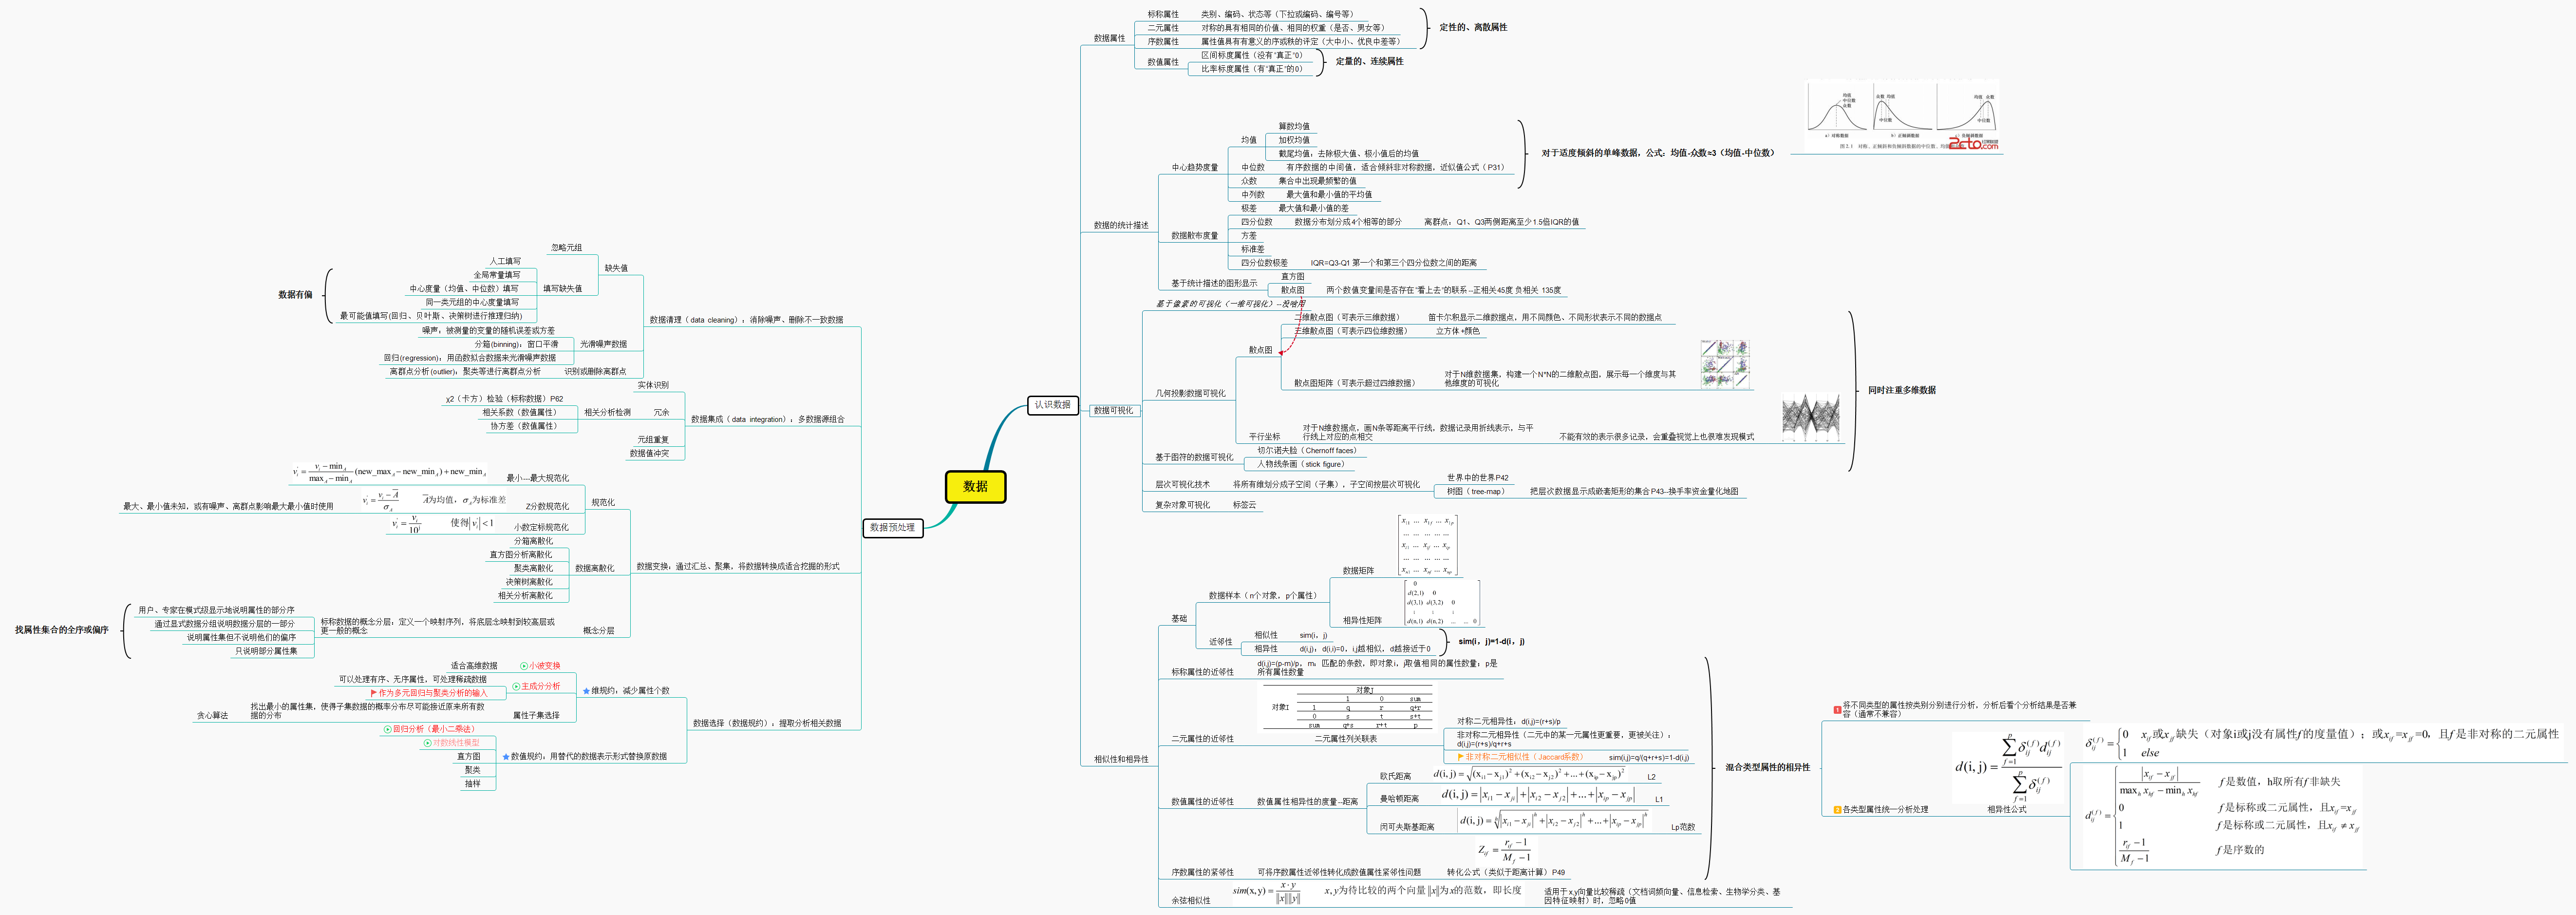The width and height of the screenshot is (2576, 915).
Task: Select the 认识数据 main branch node
Action: click(x=1052, y=405)
